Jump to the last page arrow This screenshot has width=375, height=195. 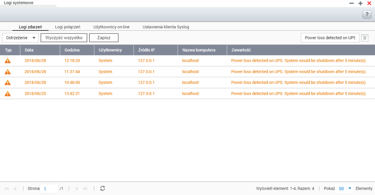click(85, 189)
